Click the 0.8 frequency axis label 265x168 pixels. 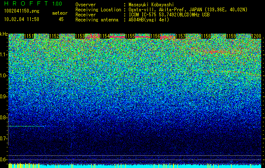(x=4, y=118)
